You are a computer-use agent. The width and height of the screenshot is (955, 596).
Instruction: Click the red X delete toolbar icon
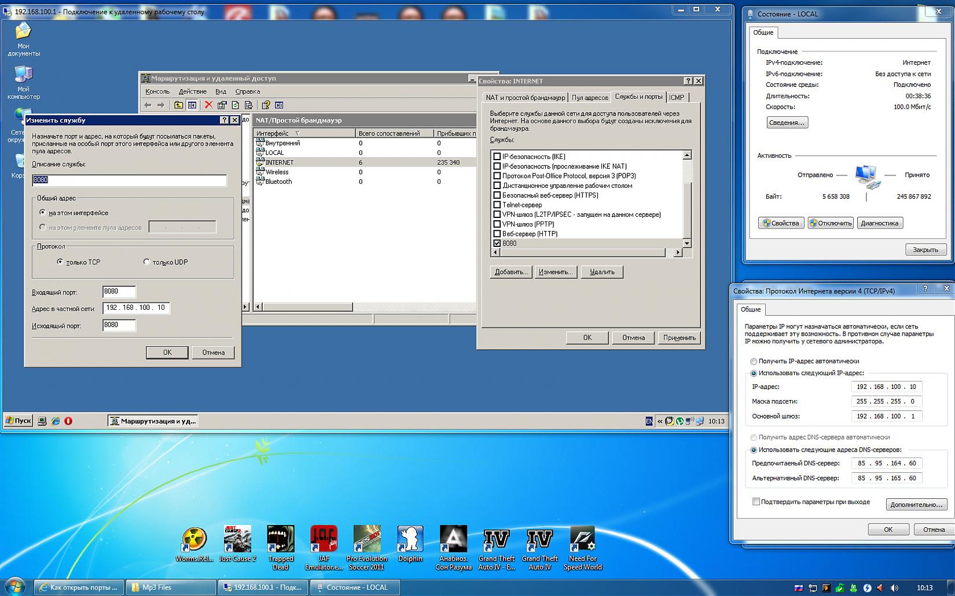tap(208, 105)
